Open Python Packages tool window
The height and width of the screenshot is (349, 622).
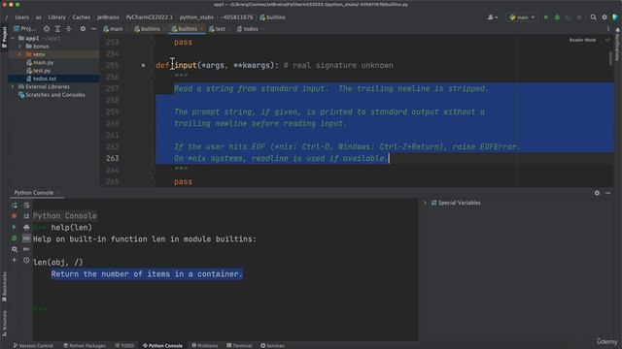85,346
